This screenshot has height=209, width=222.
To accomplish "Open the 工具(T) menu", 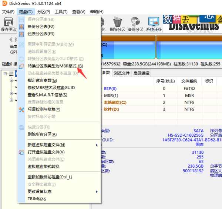I will coord(61,12).
